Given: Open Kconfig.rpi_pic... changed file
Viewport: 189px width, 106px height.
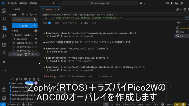Looking at the screenshot, I should pos(24,43).
